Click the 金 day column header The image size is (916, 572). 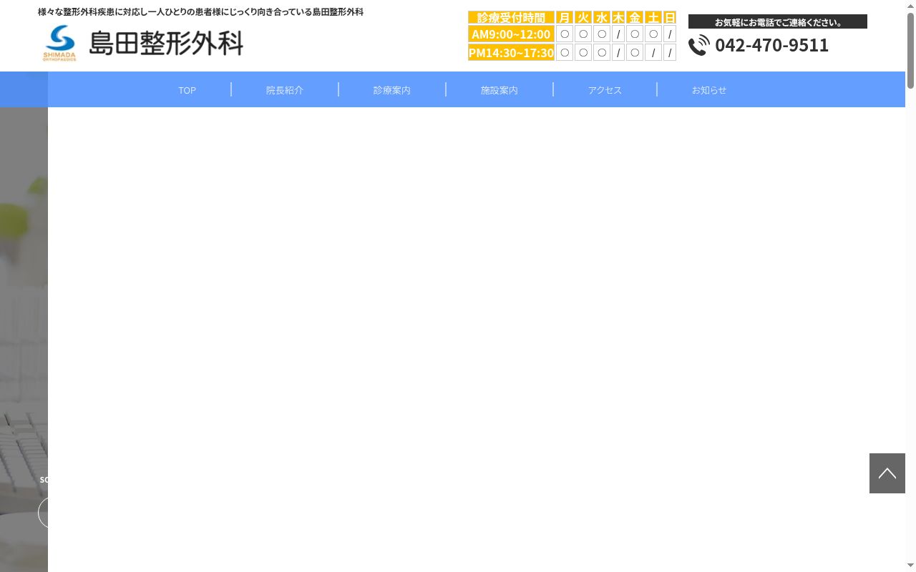point(635,17)
